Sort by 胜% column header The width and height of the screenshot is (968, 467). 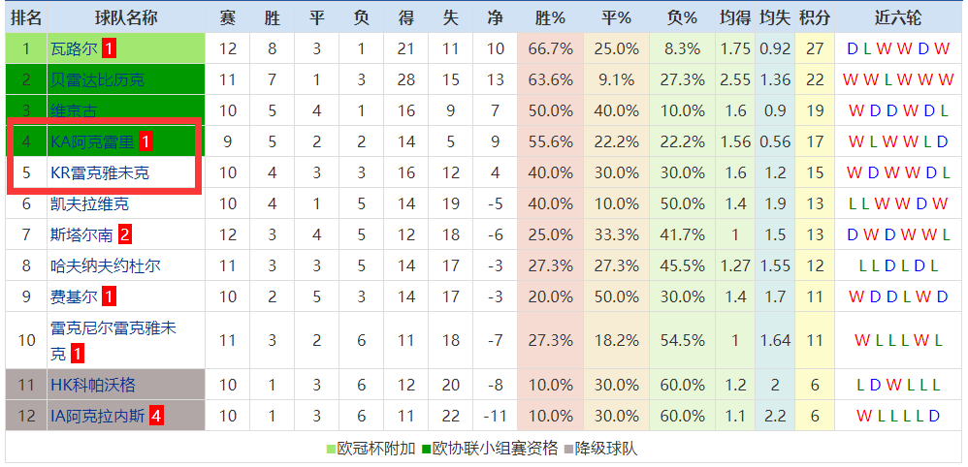point(550,17)
